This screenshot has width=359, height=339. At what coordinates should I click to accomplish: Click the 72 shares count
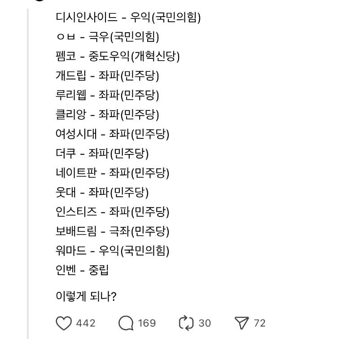click(x=260, y=323)
